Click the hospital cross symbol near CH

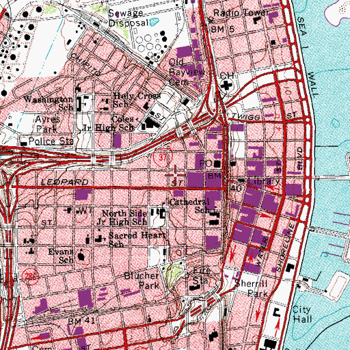click(227, 85)
